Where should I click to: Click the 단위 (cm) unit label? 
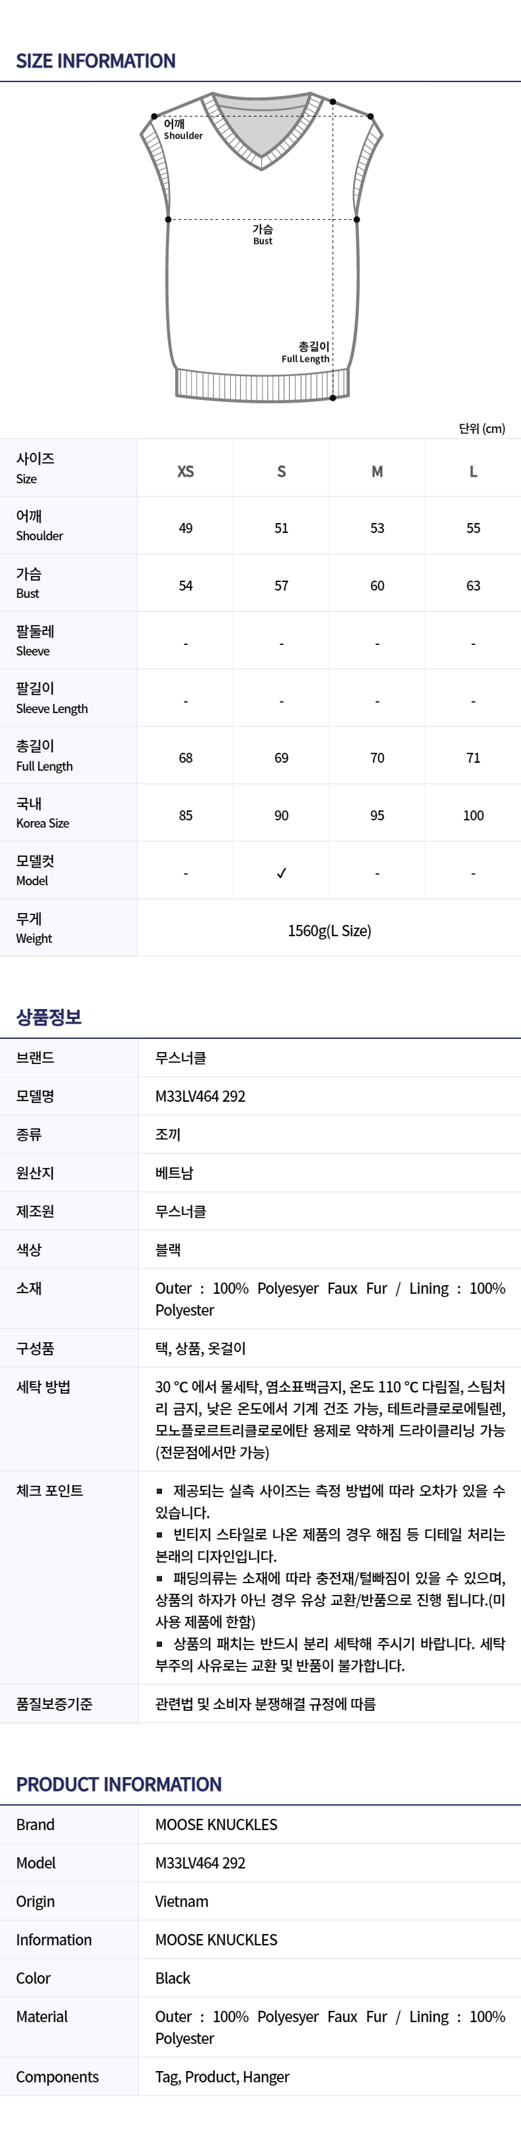point(482,428)
